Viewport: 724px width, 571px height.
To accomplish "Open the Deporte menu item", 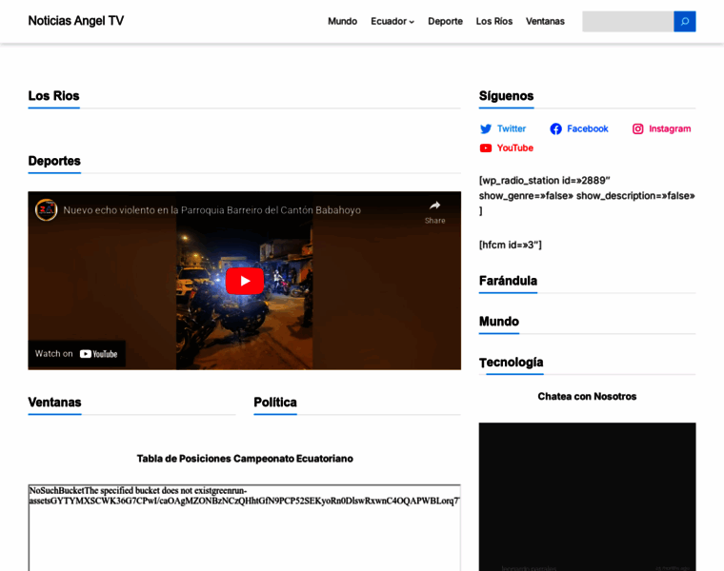I will click(445, 21).
